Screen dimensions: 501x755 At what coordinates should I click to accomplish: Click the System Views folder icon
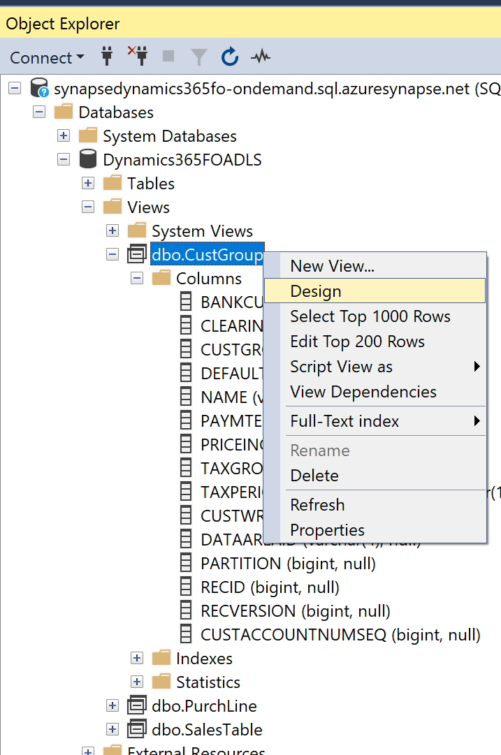coord(137,230)
